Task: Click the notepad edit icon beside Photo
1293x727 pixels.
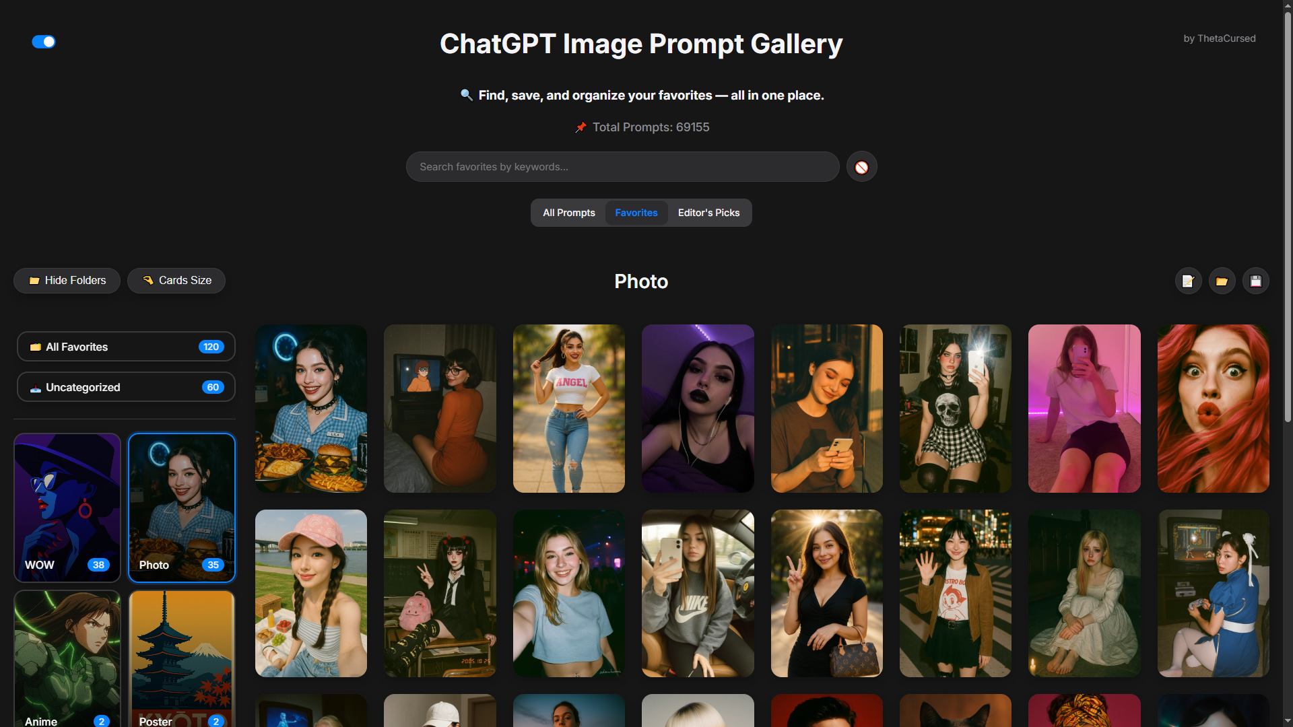Action: [1188, 281]
